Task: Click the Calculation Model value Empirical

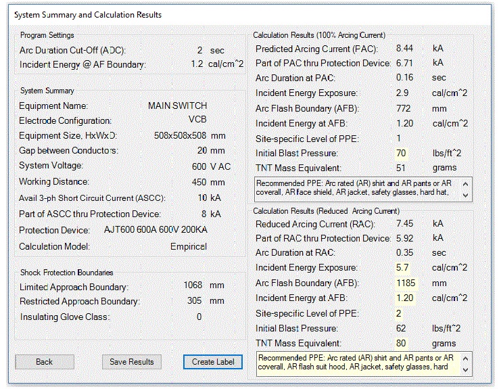Action: (188, 247)
